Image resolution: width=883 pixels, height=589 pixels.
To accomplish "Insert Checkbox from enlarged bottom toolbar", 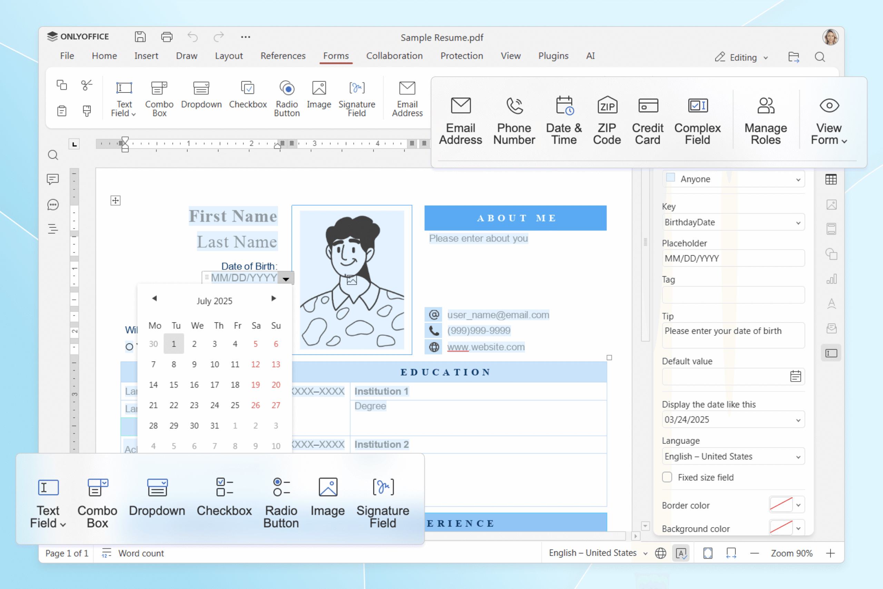I will 224,498.
